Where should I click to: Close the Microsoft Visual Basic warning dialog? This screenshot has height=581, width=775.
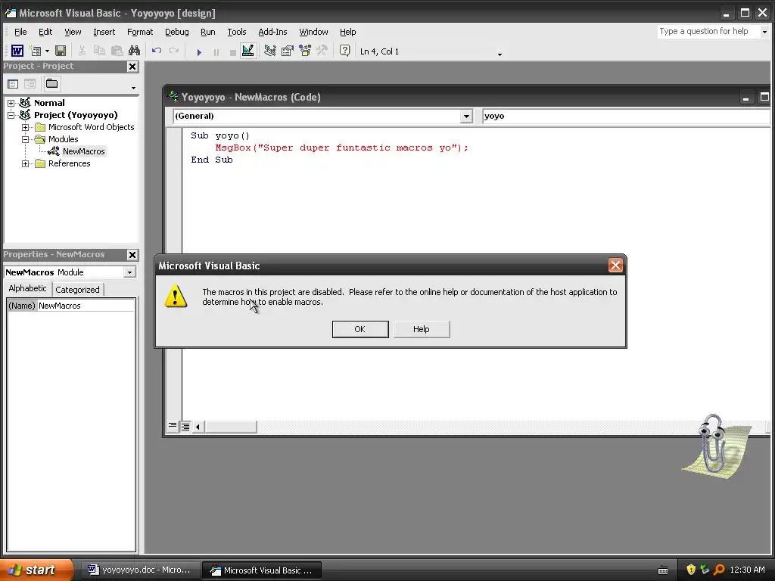(x=615, y=266)
